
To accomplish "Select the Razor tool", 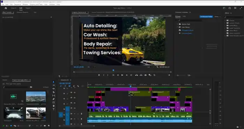I will tap(54, 92).
